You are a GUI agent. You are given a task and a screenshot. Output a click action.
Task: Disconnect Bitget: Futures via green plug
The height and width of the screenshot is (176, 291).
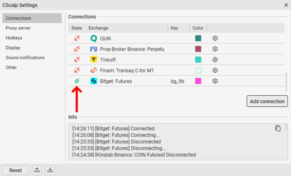click(77, 81)
